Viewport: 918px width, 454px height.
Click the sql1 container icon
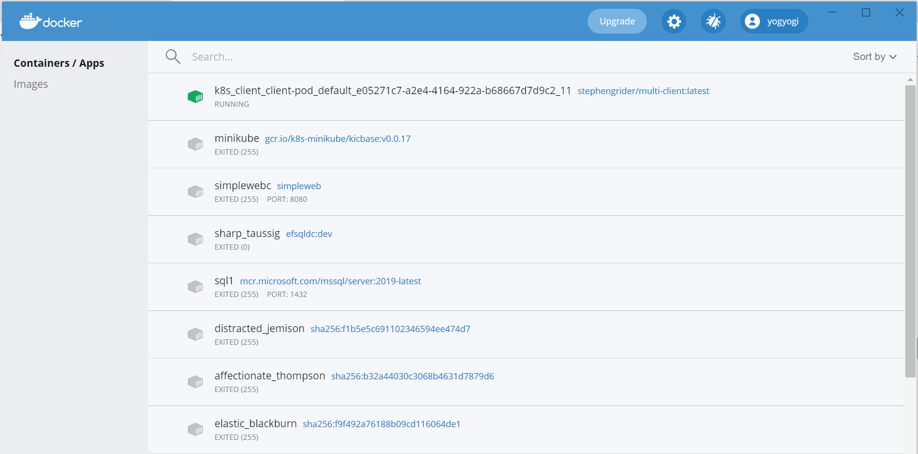(195, 287)
